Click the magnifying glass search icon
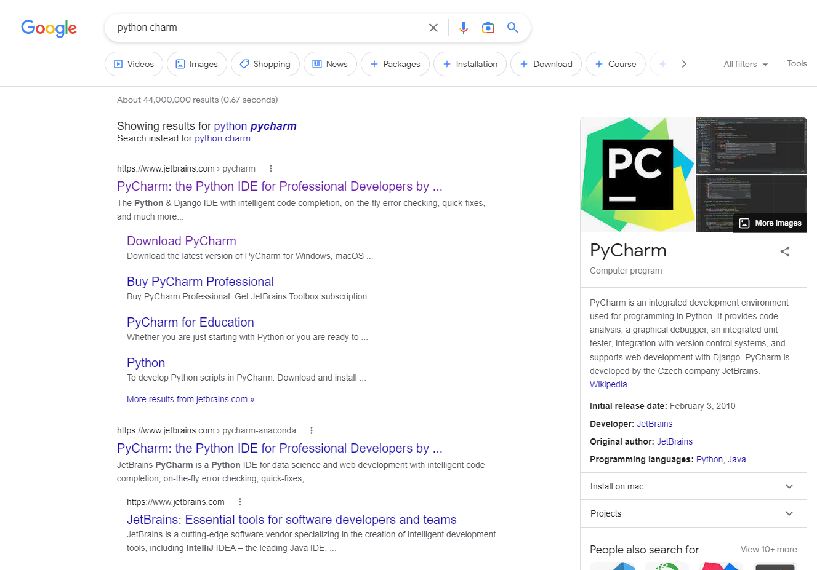The width and height of the screenshot is (817, 570). 512,28
